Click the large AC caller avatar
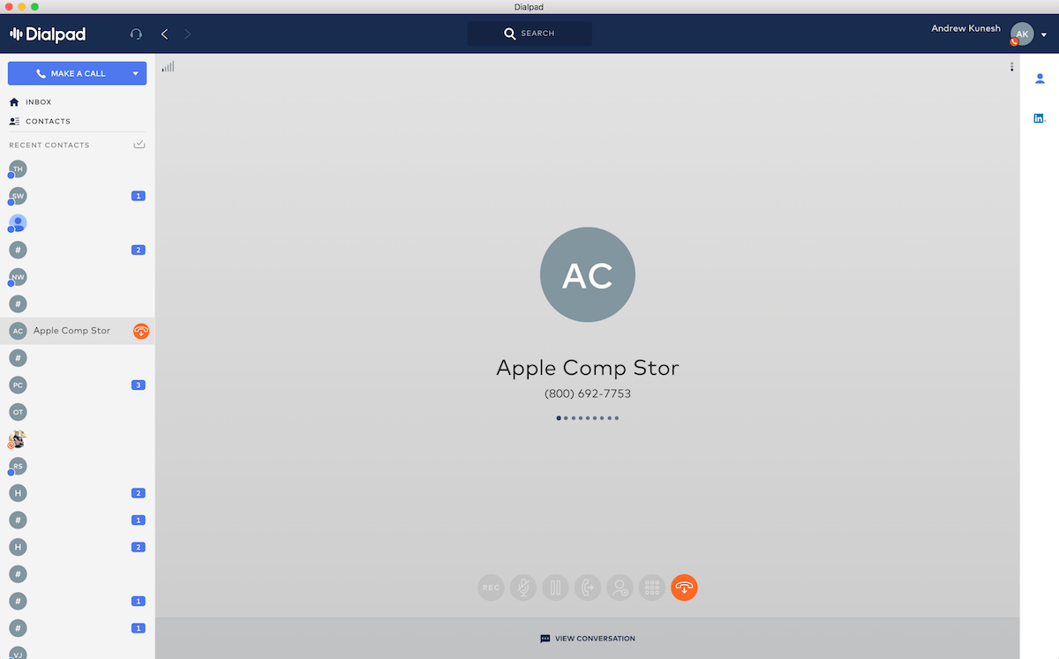 pos(588,275)
